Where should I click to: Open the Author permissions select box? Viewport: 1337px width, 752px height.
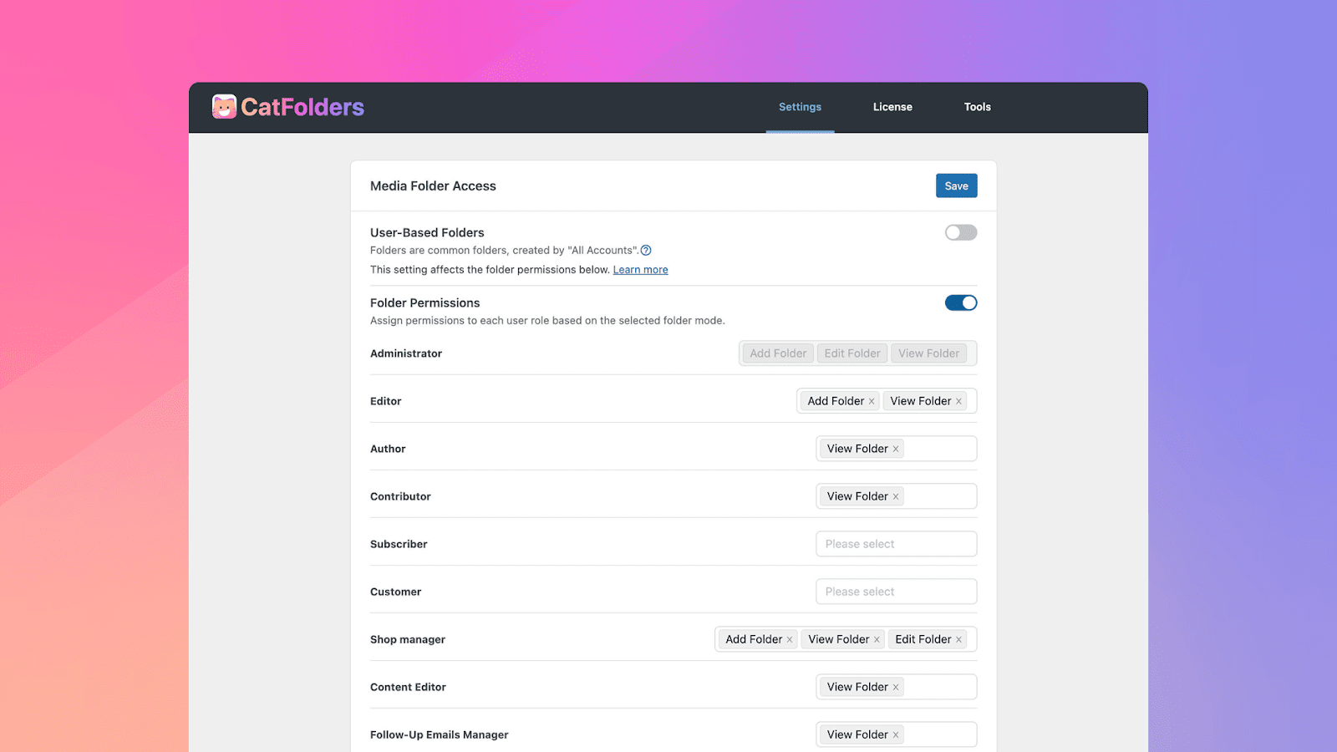click(897, 449)
